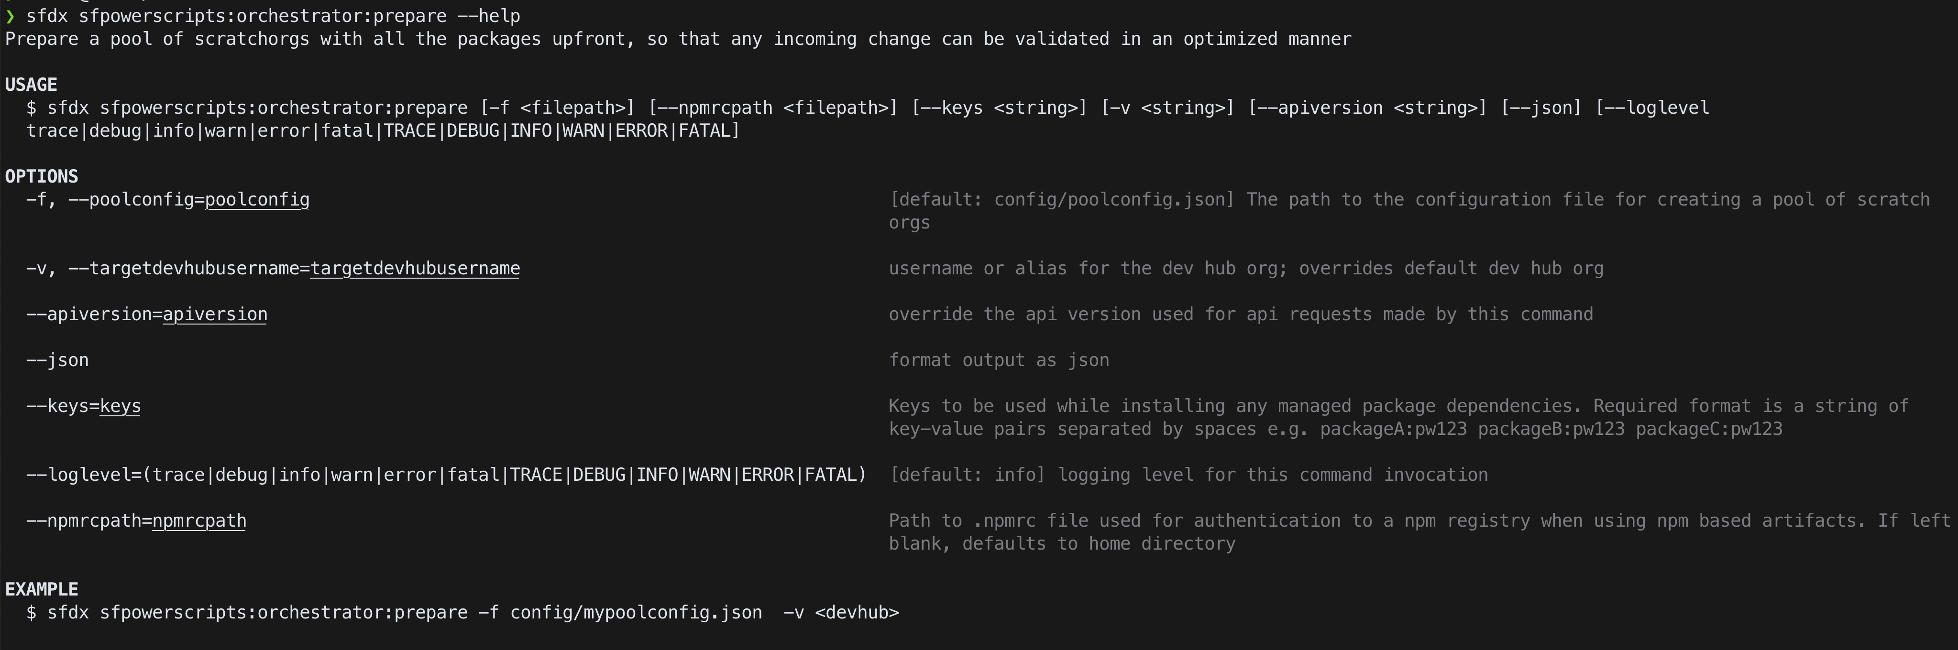Click the example command with mypoolconfig.json

coord(463,613)
